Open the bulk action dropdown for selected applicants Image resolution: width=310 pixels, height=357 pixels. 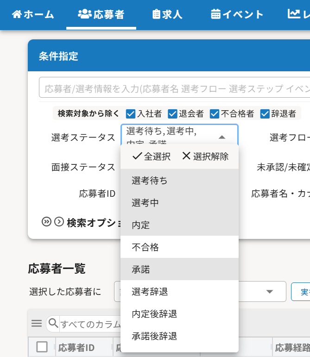269,292
